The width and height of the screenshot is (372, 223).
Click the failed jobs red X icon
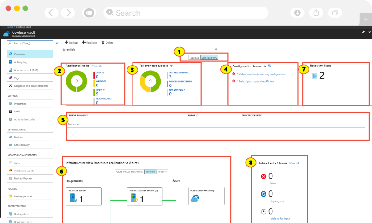point(264,177)
